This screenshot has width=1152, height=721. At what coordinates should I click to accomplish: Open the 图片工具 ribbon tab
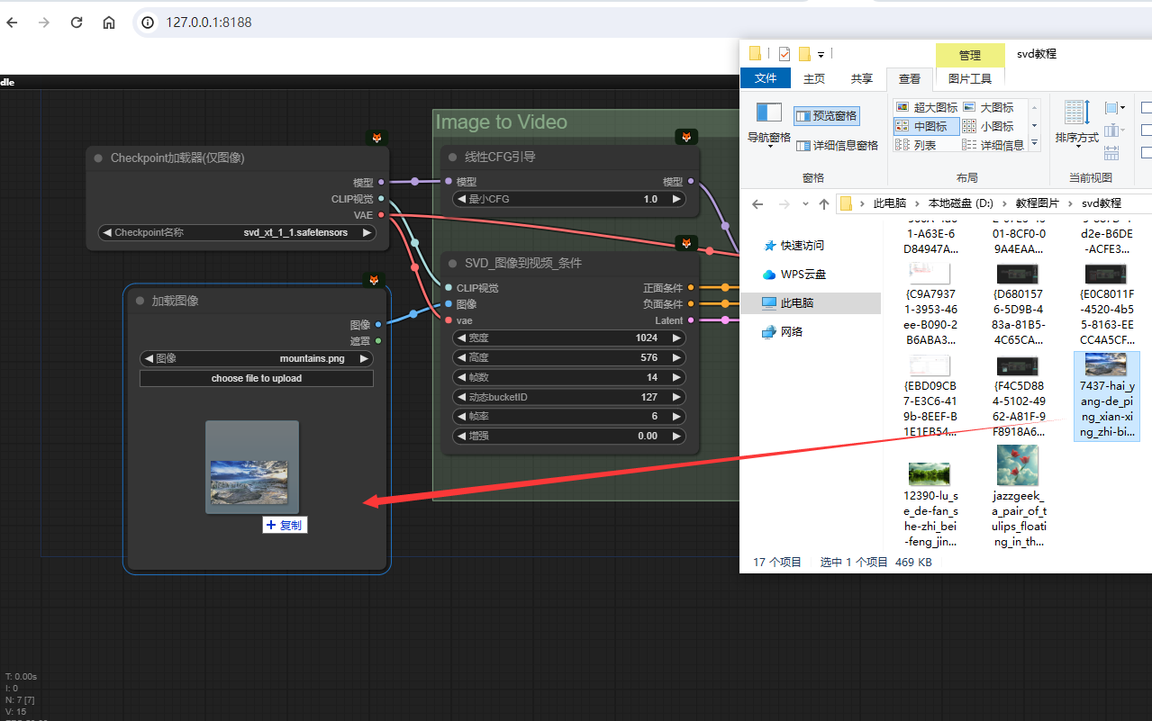971,78
